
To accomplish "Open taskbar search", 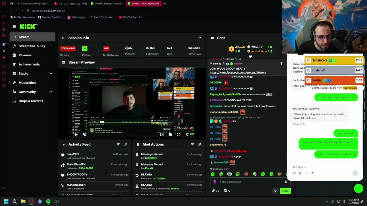I will click(x=15, y=201).
